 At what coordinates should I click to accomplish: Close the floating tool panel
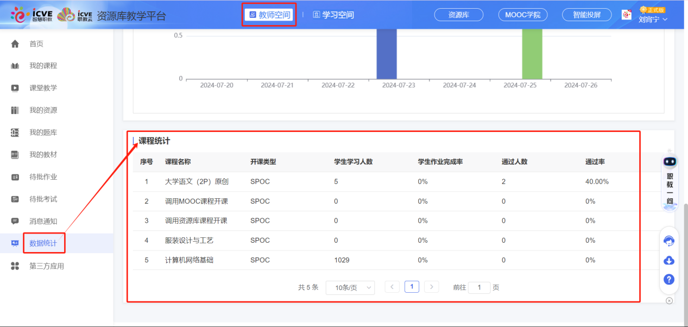tap(669, 300)
